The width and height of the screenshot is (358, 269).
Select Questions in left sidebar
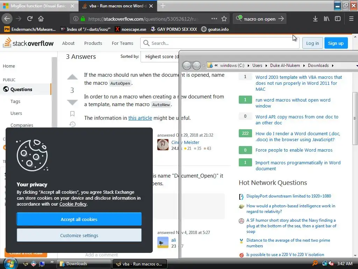pos(26,89)
